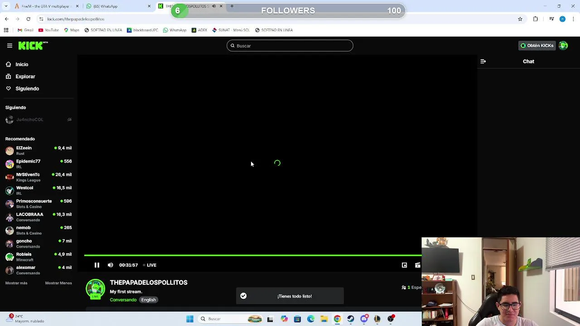Screen dimensions: 580x326
Task: Open Chrome profile avatar
Action: pyautogui.click(x=562, y=19)
